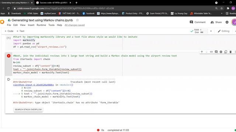Screen dimensions: 236x132
Task: Open the myNavCareer bookmark
Action: click(48, 13)
